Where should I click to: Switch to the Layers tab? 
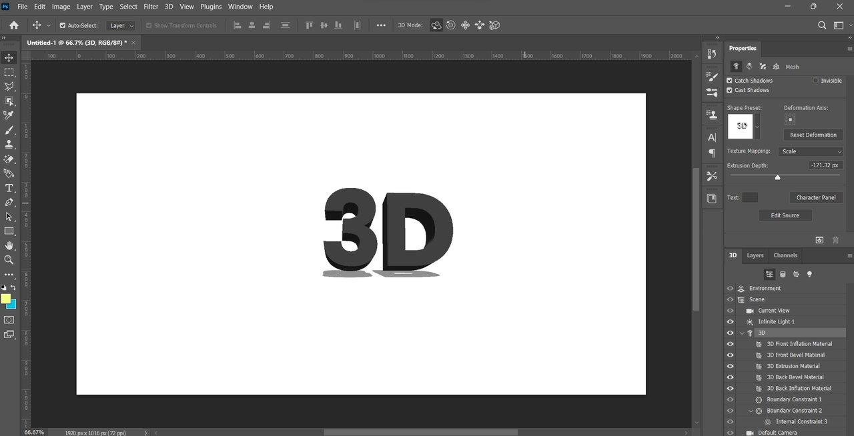tap(755, 255)
